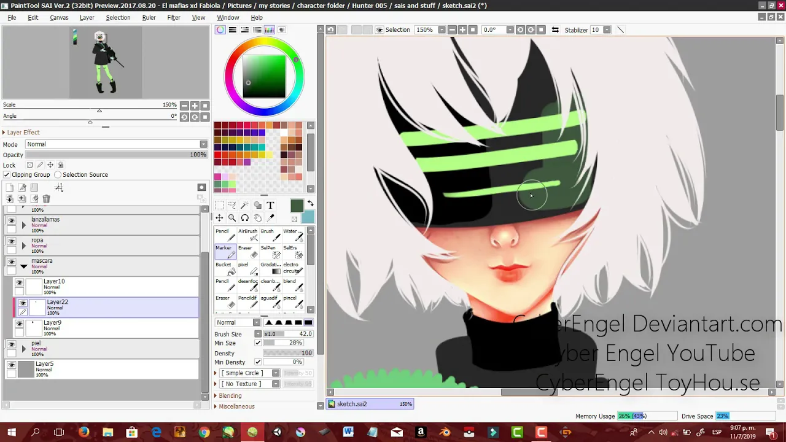Choose the Gradation tool
The image size is (786, 442).
coord(270,268)
